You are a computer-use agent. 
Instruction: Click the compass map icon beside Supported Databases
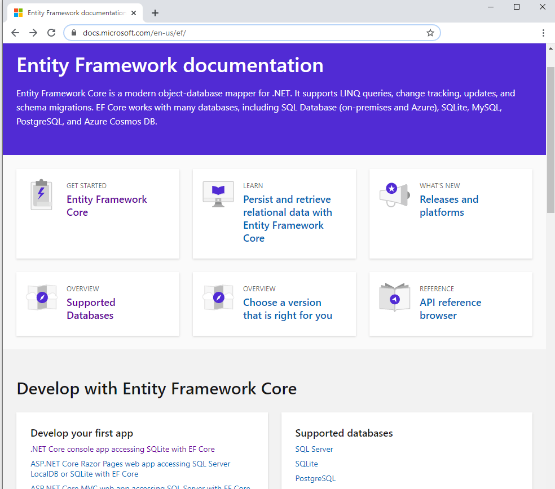[42, 297]
